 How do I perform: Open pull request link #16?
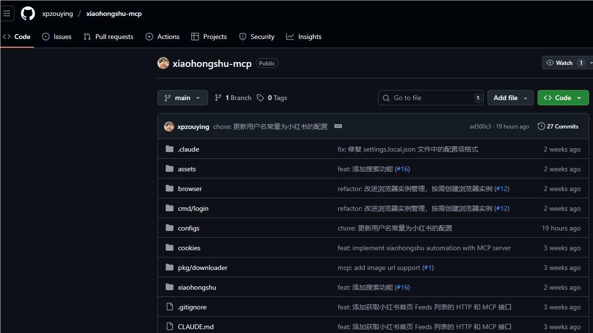402,169
